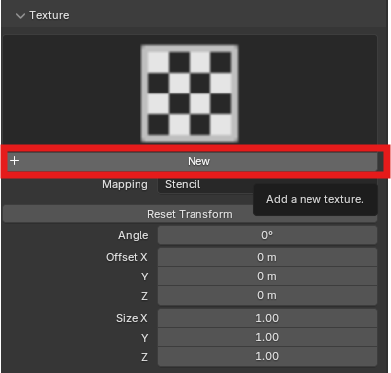The height and width of the screenshot is (373, 391).
Task: Click the Z label under Size
Action: point(144,357)
